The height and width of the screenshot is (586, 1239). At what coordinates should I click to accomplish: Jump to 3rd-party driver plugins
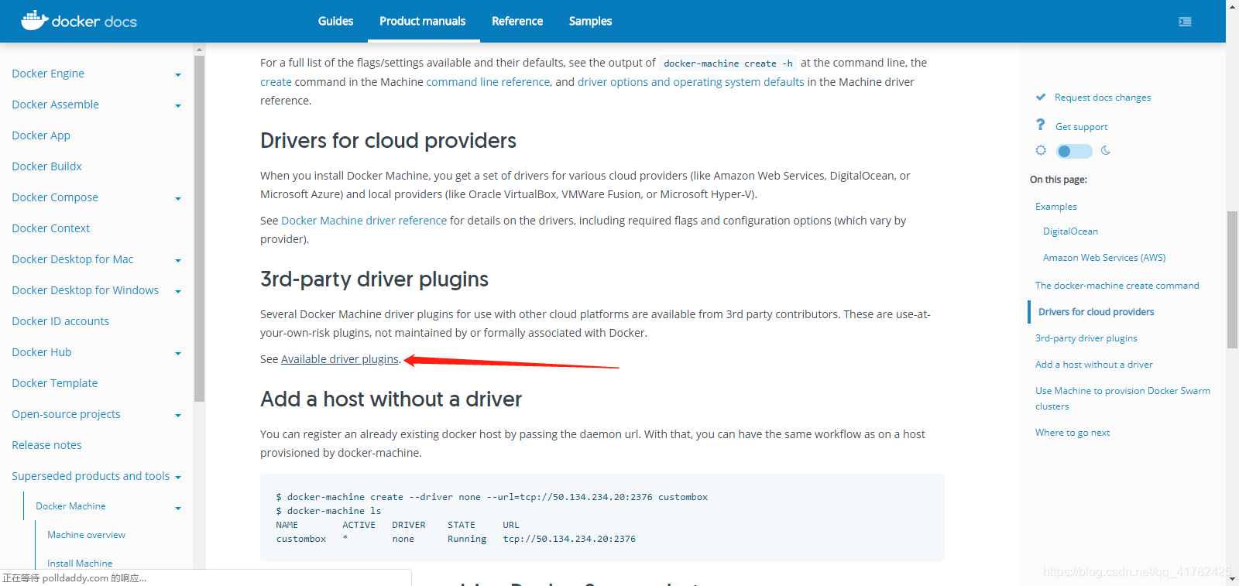(1086, 338)
